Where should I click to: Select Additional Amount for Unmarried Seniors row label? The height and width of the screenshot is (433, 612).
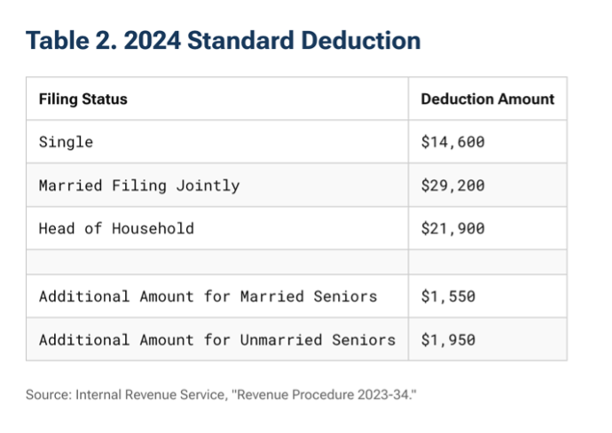tap(216, 339)
